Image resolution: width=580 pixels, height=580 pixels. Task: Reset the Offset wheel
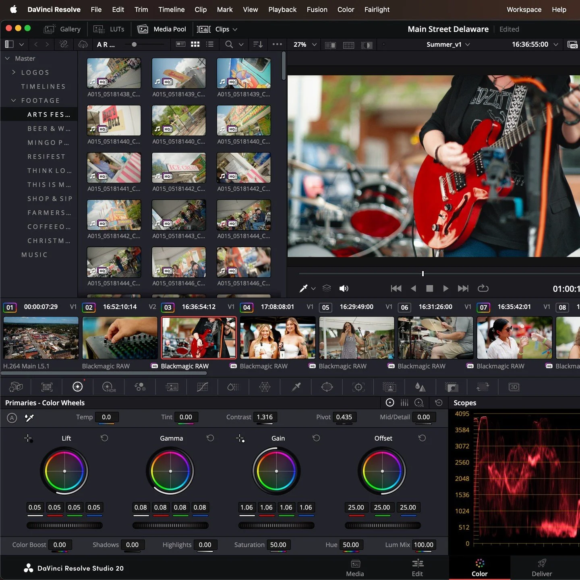422,438
